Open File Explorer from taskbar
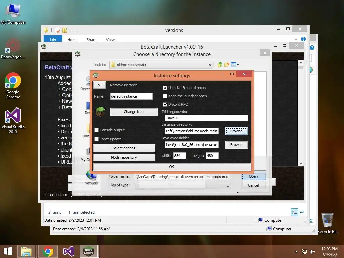The width and height of the screenshot is (344, 258). coord(26,251)
